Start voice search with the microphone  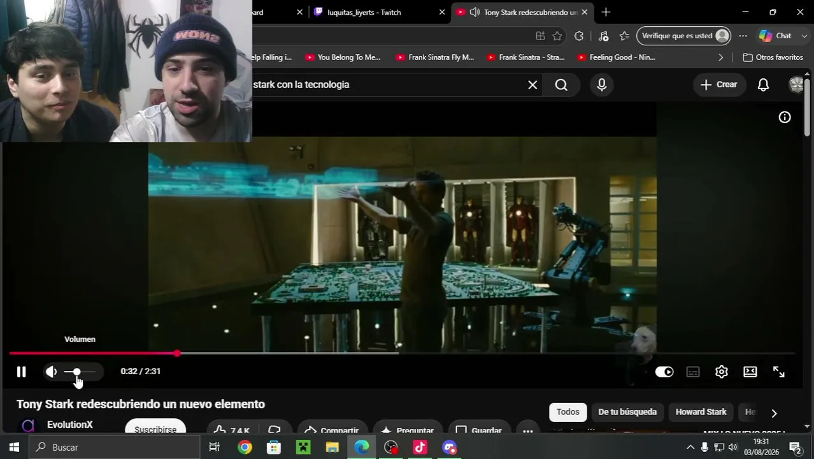(602, 85)
